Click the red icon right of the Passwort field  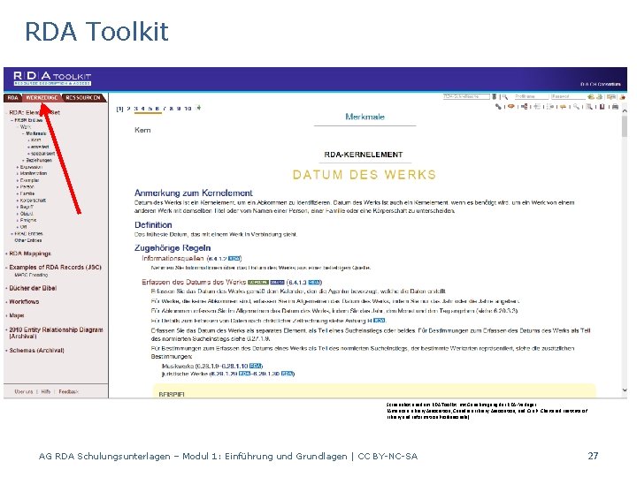[x=622, y=97]
